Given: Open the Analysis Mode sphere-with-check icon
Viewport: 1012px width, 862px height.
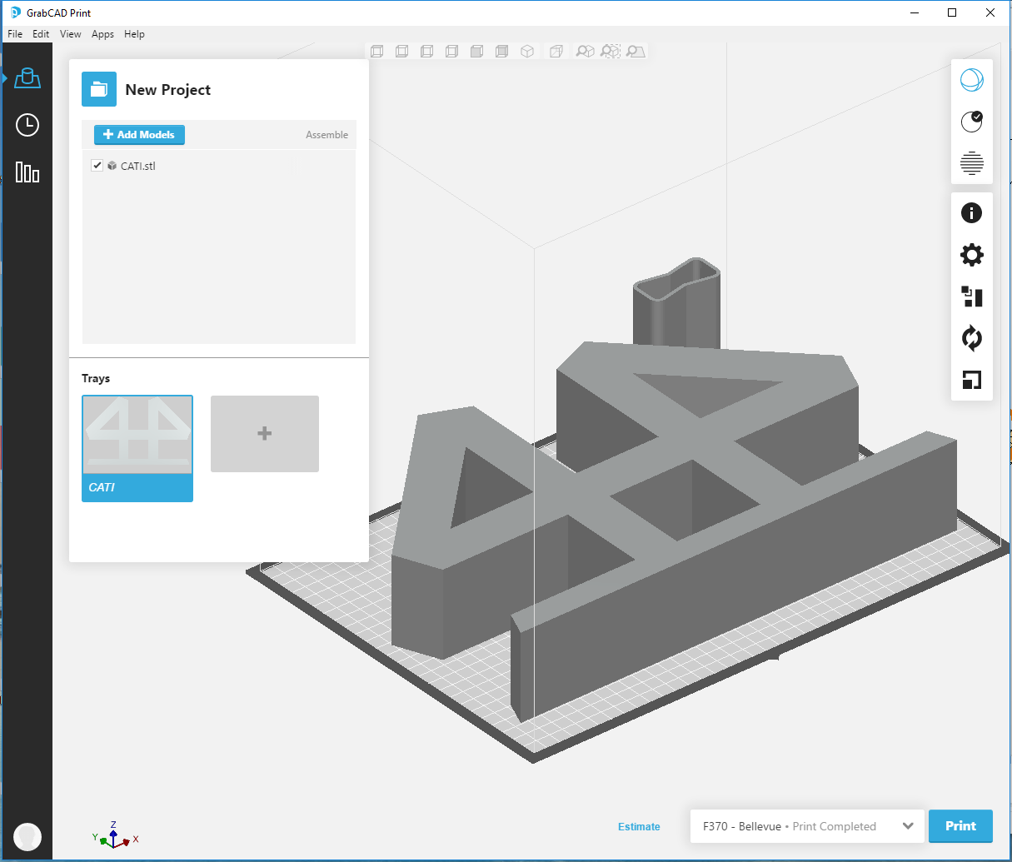Looking at the screenshot, I should coord(972,122).
